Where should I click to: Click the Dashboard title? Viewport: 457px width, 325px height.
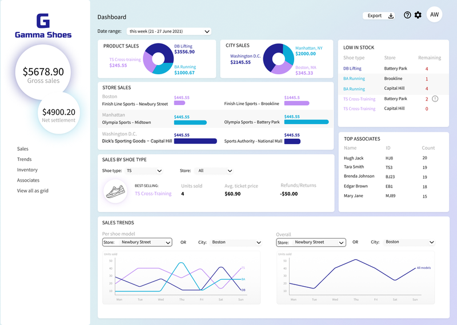tap(111, 17)
